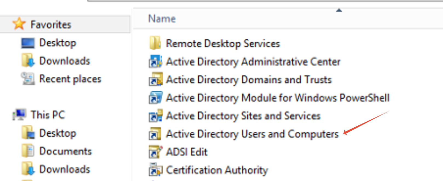Open Documents in navigation pane
The width and height of the screenshot is (443, 181).
point(65,151)
